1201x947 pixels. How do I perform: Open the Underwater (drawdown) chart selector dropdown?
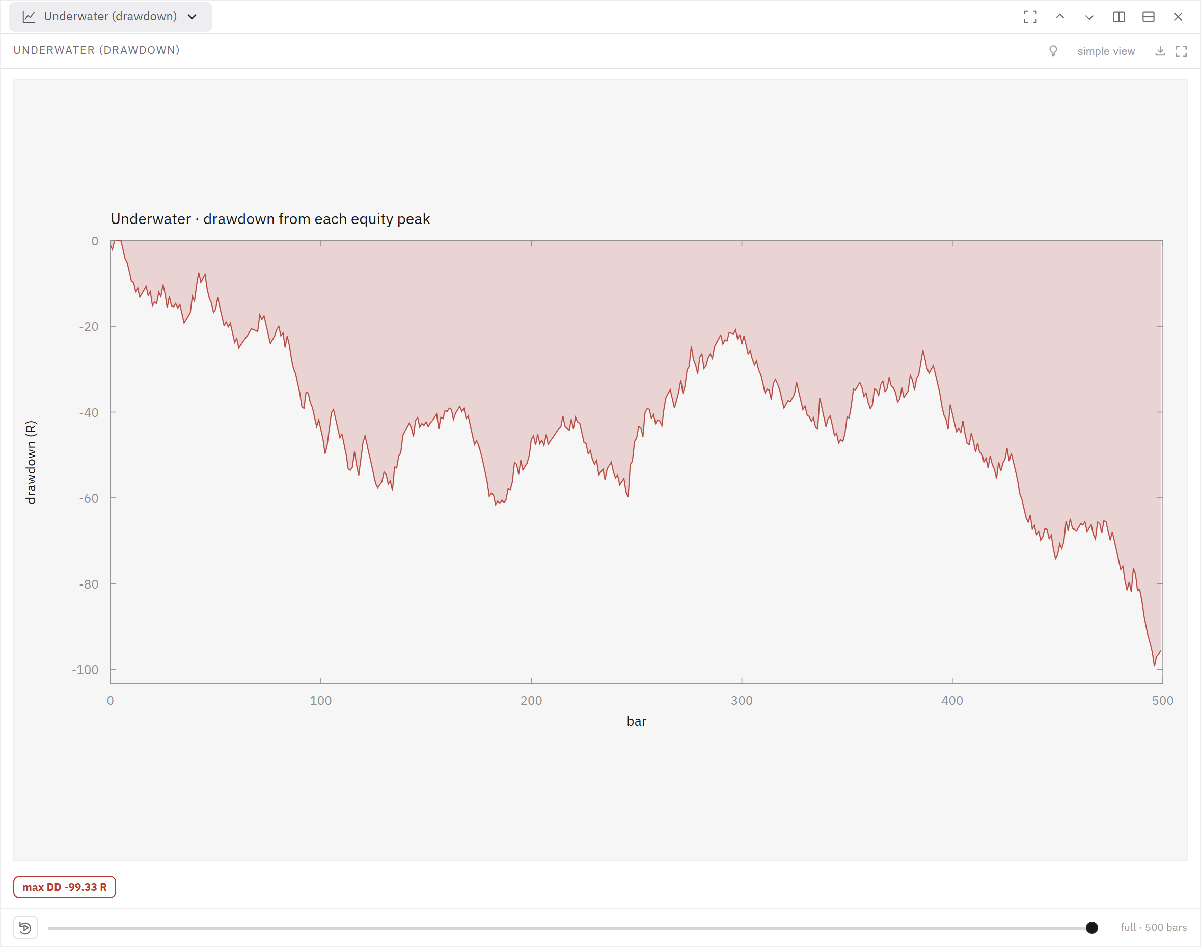tap(111, 17)
